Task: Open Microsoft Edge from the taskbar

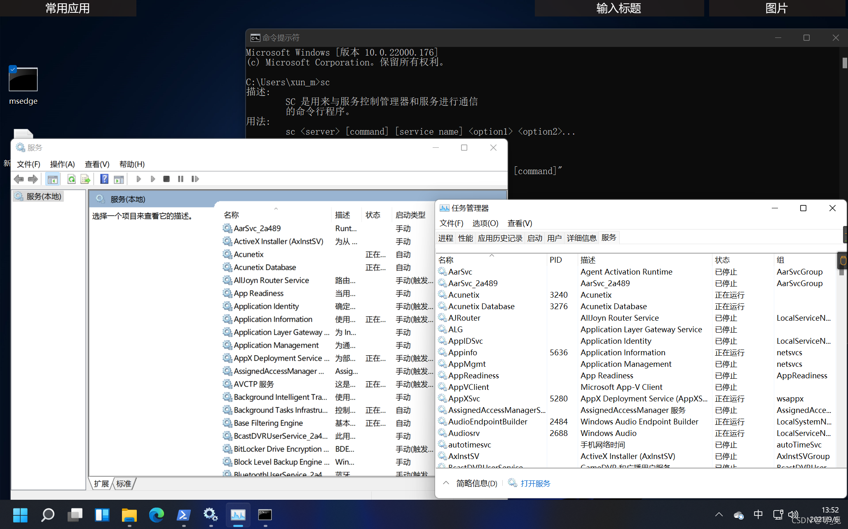Action: 156,515
